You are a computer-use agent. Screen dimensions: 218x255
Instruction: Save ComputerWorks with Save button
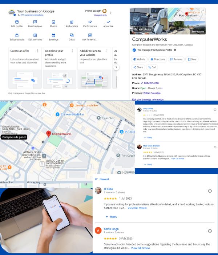point(192,59)
